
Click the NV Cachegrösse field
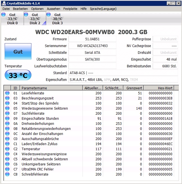click(165, 46)
